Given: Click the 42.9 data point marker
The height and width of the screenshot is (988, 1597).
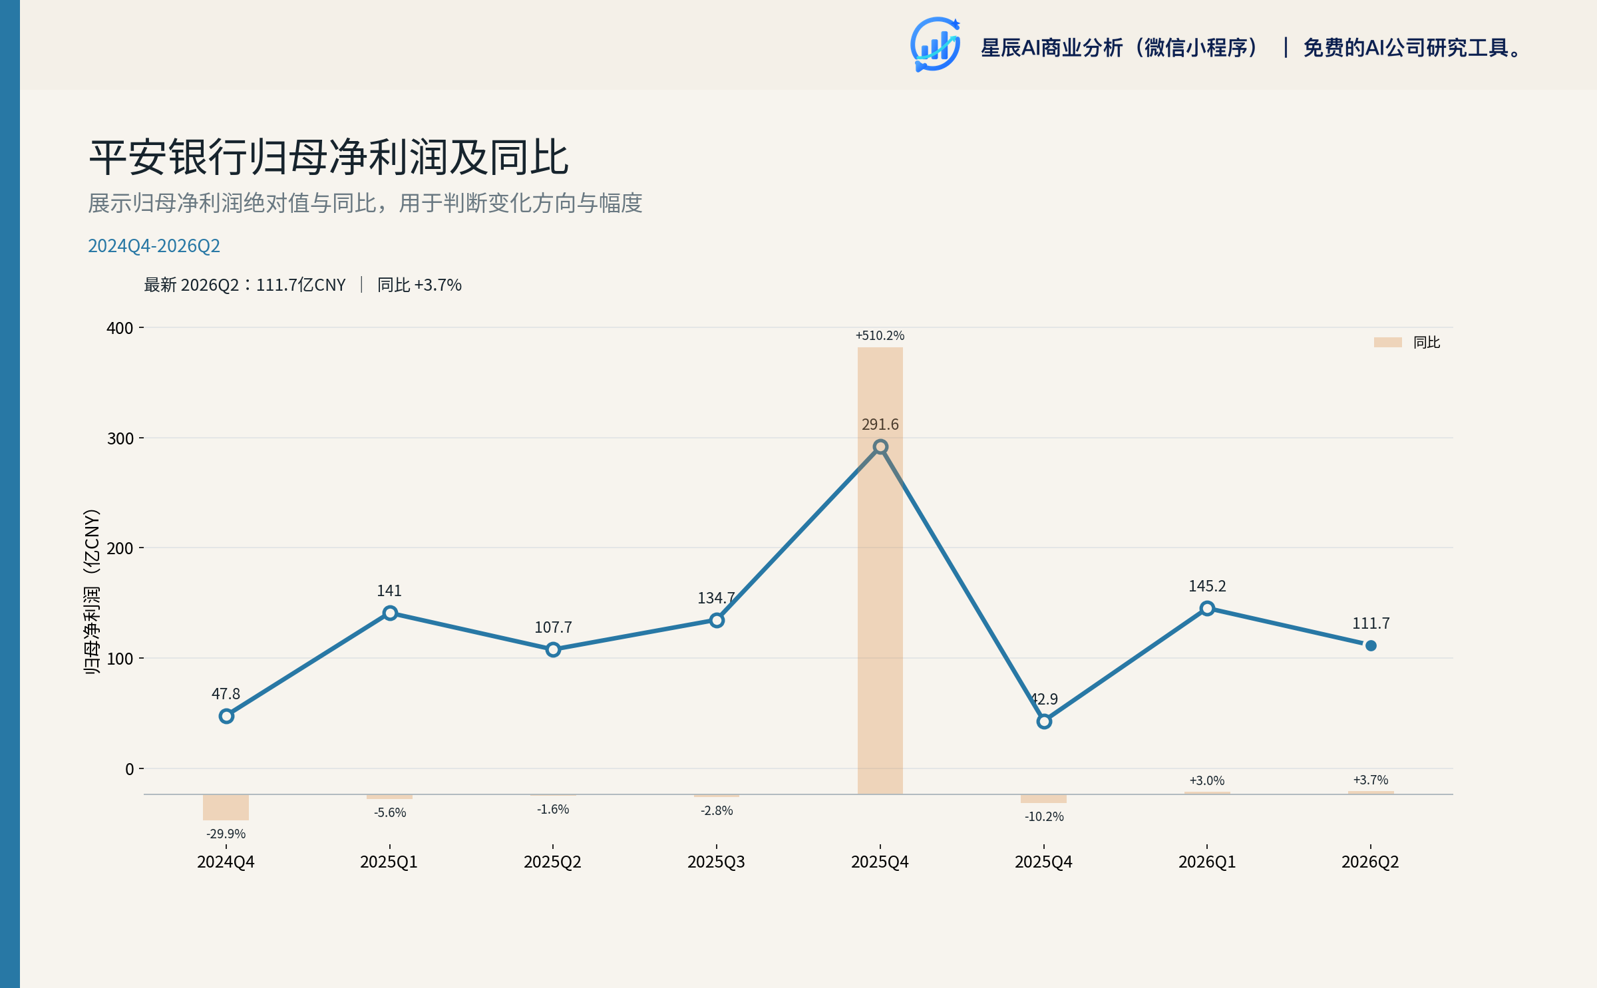Looking at the screenshot, I should 1044,721.
